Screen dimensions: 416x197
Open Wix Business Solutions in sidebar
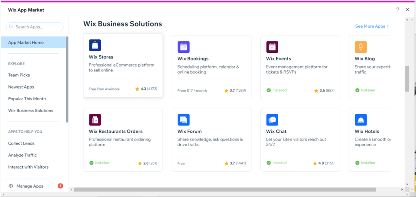(x=31, y=110)
